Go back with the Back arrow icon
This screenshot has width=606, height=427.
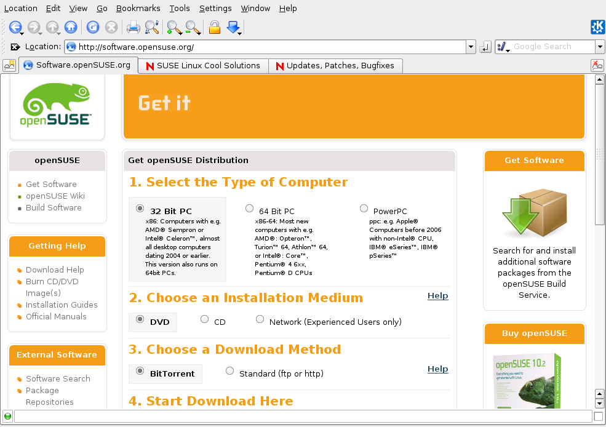click(x=15, y=27)
